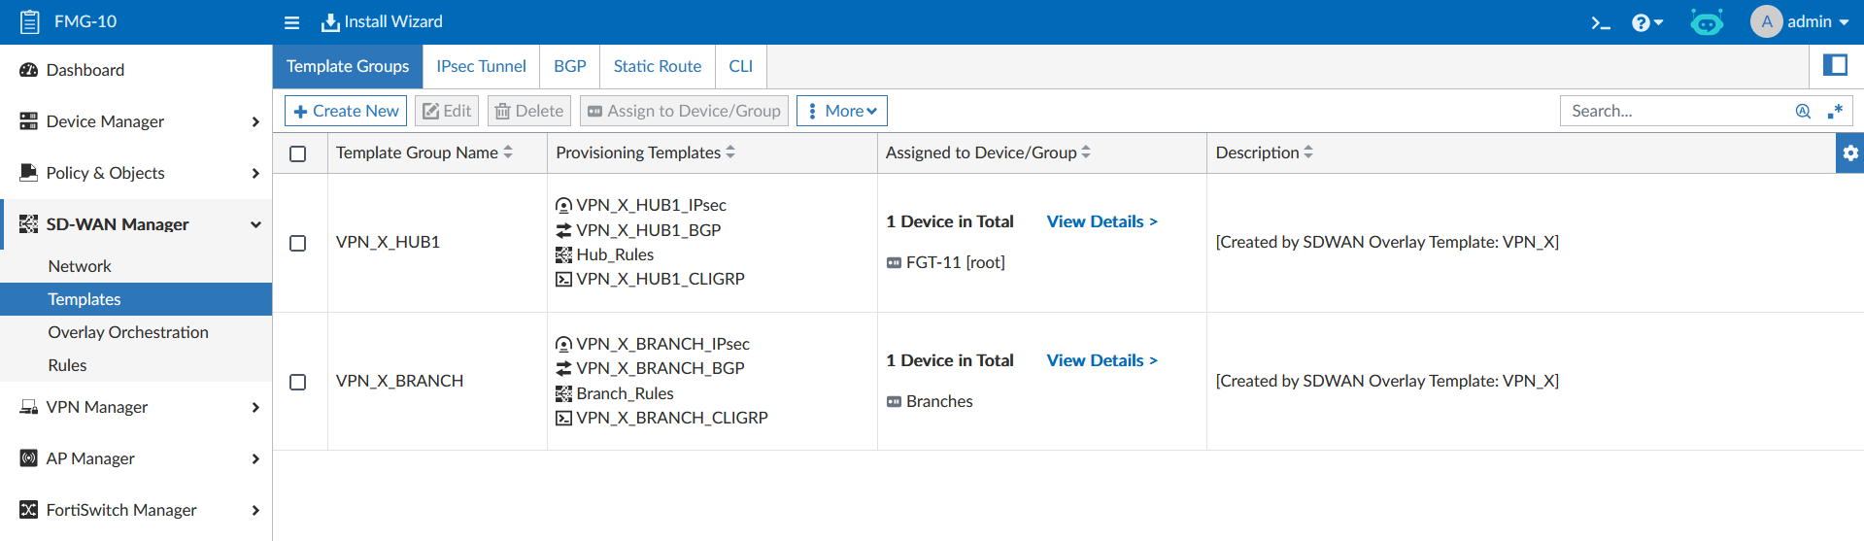Open the Static Route tab
Image resolution: width=1864 pixels, height=541 pixels.
[657, 66]
